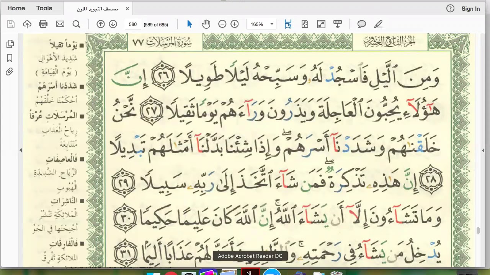This screenshot has width=490, height=275.
Task: Click the page count (589 of 685)
Action: pyautogui.click(x=156, y=24)
